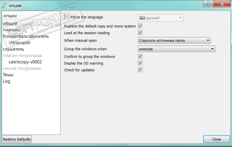Viewport: 232px width, 147px height.
Task: Uncheck Replace the default copy and move system
Action: pyautogui.click(x=140, y=26)
